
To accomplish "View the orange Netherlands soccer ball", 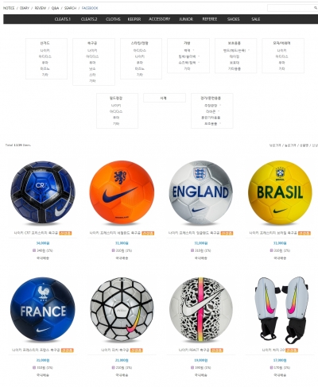I will pyautogui.click(x=122, y=192).
